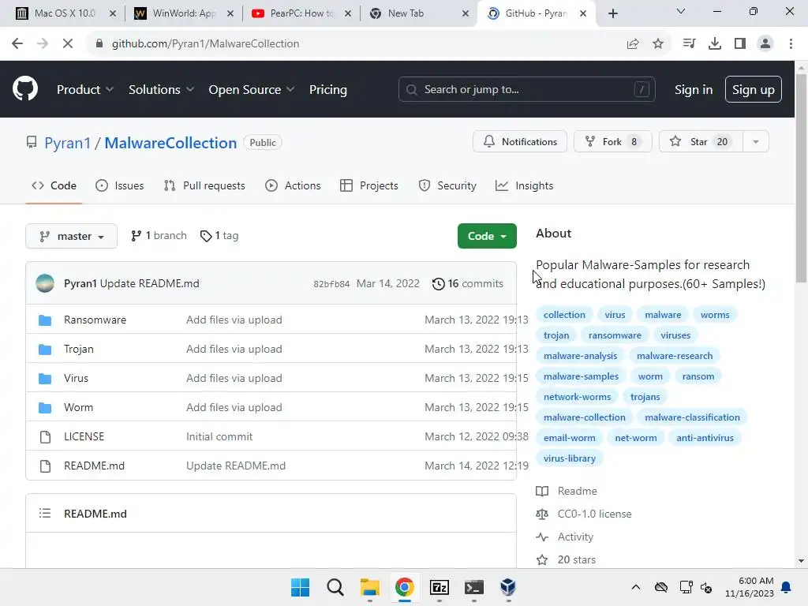Open the media control icon in Chrome toolbar
The image size is (808, 606).
689,44
